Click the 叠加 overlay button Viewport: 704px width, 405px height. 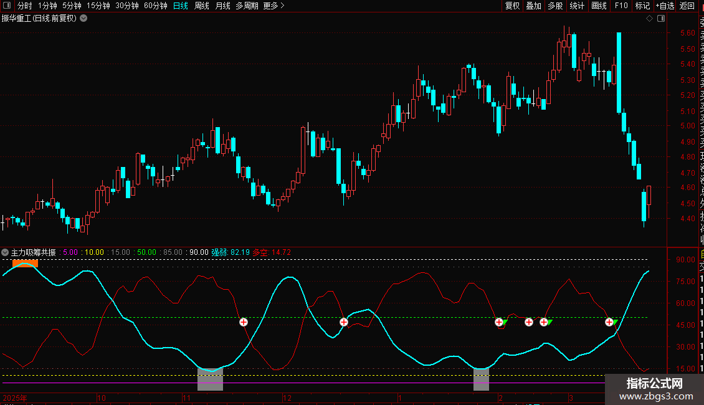tap(533, 6)
